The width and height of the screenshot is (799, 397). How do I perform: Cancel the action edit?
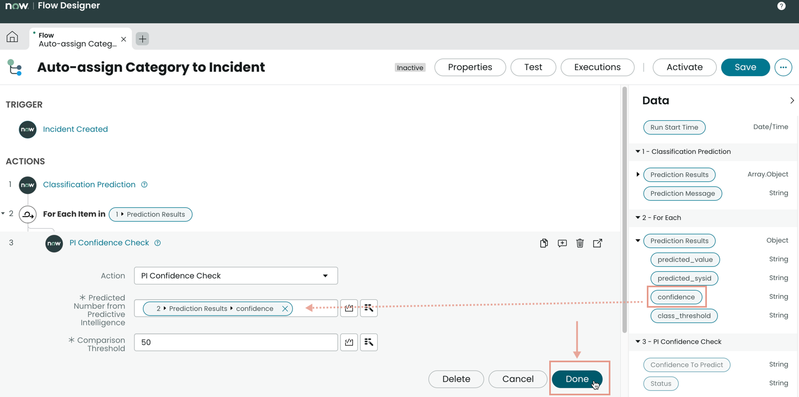point(518,379)
